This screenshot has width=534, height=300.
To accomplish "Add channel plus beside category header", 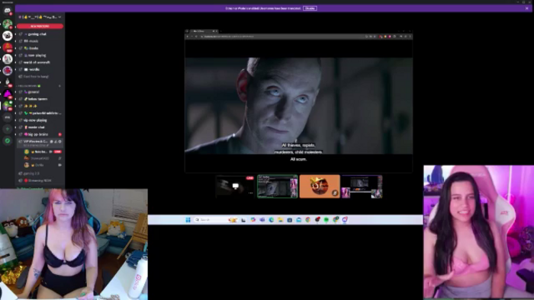I will pos(60,86).
